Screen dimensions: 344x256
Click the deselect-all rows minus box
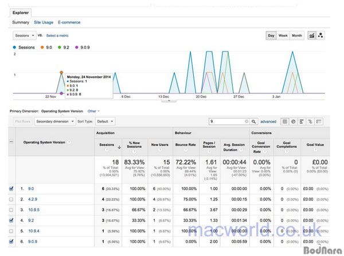tap(11, 142)
